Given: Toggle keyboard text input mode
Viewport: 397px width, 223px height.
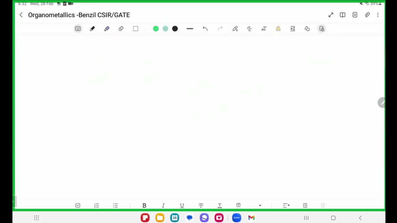Looking at the screenshot, I should pos(78,29).
